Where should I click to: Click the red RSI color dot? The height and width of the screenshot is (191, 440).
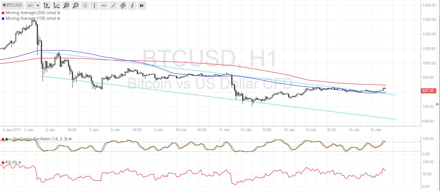click(x=3, y=162)
